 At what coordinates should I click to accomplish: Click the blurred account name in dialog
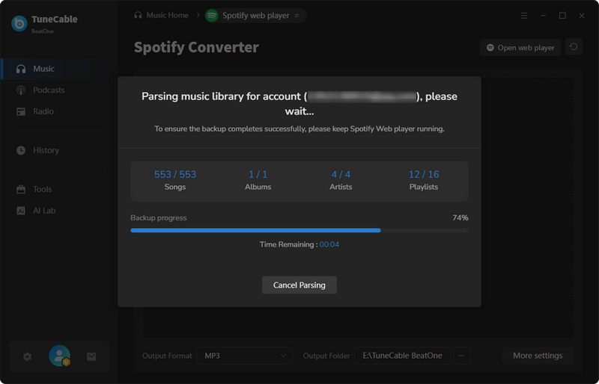coord(362,96)
